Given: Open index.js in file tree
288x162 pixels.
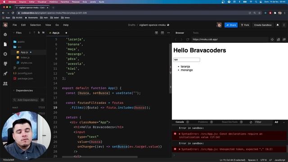Looking at the screenshot, I should [x=25, y=58].
